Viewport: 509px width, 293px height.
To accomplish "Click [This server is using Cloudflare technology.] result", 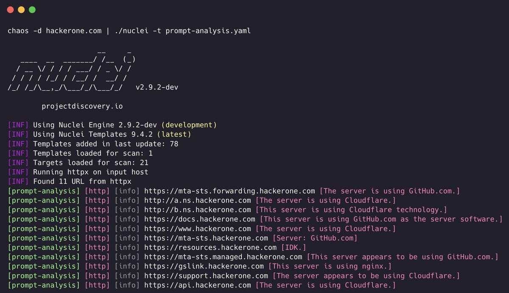I will click(351, 210).
